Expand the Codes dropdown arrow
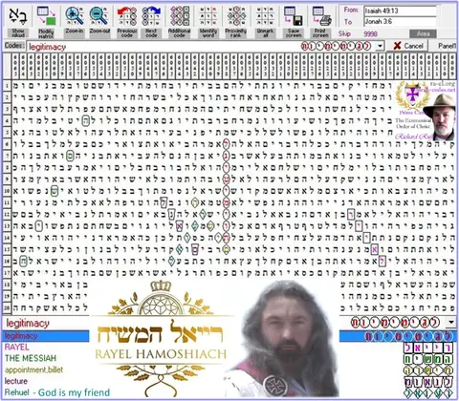The image size is (459, 401). point(380,46)
